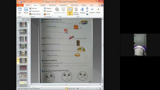Click the PowerPoint Help question mark icon
Viewport: 160px width, 90px height.
102,5
